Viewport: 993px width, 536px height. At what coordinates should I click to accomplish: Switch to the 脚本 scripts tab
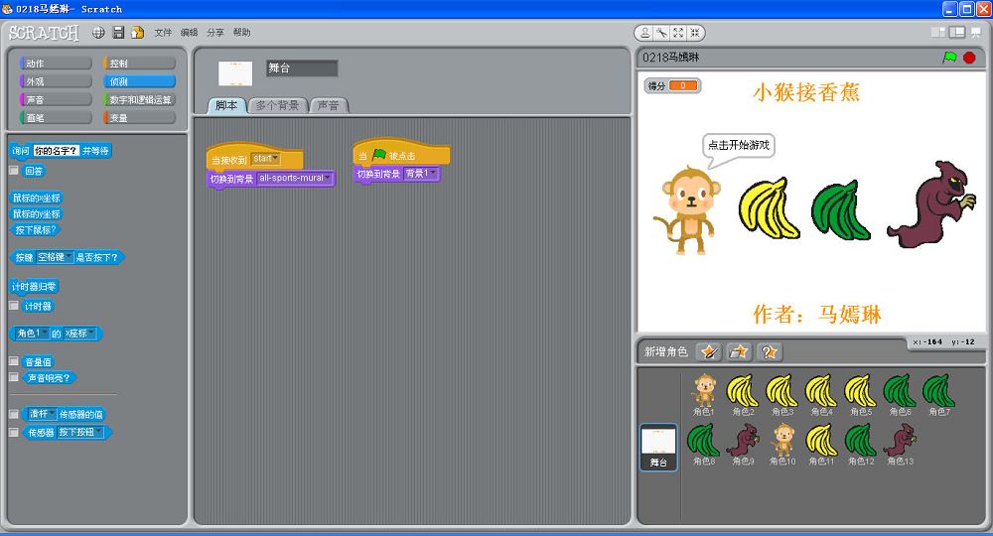click(226, 105)
